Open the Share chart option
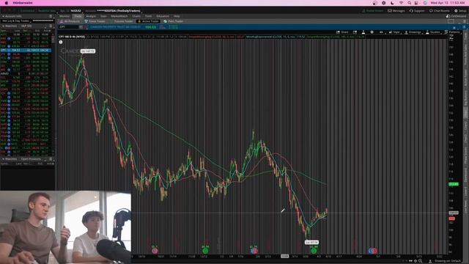This screenshot has height=264, width=469. pyautogui.click(x=342, y=32)
